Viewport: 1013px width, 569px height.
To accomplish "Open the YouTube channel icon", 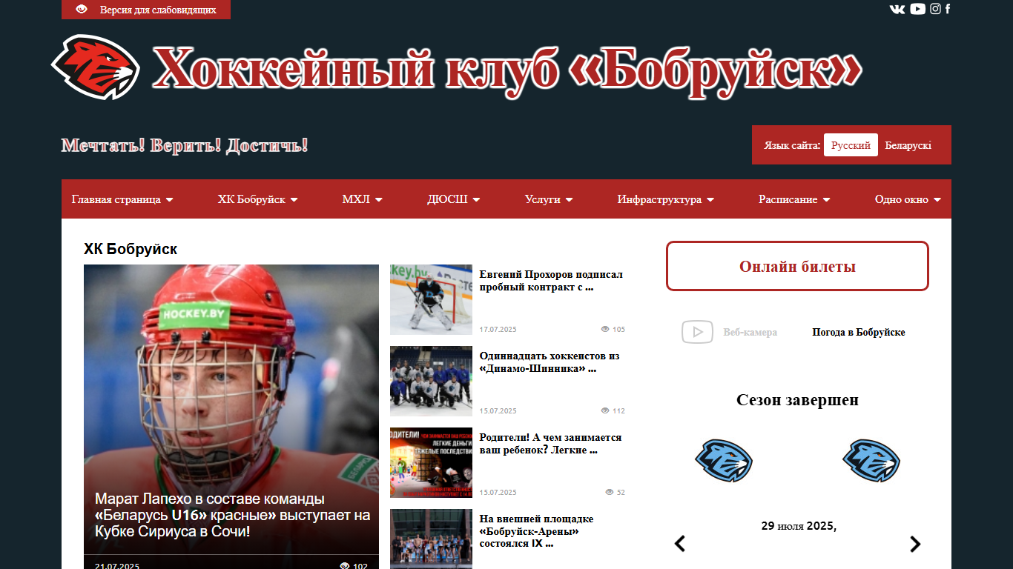I will [x=918, y=9].
